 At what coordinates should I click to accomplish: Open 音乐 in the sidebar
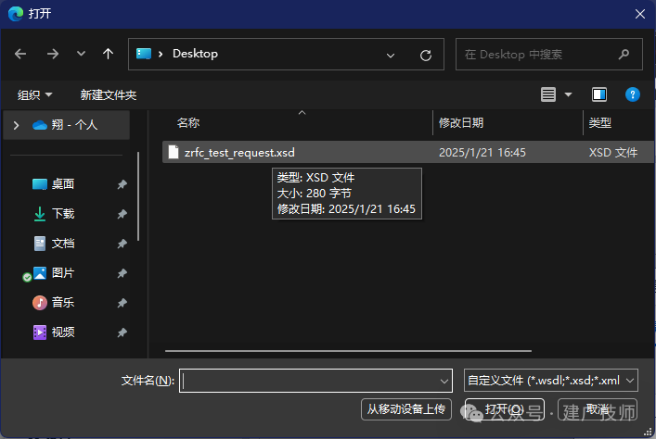coord(63,303)
